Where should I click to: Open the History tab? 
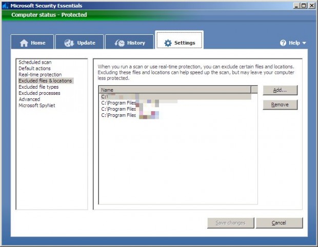click(x=129, y=42)
